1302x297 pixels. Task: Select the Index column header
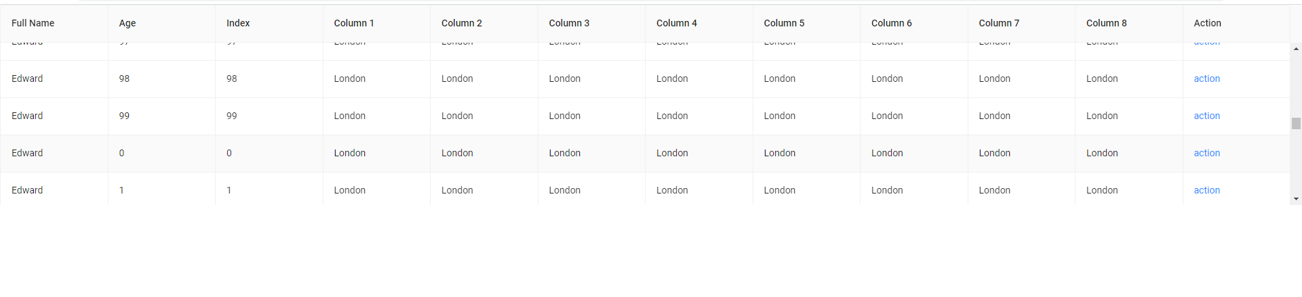pos(238,23)
